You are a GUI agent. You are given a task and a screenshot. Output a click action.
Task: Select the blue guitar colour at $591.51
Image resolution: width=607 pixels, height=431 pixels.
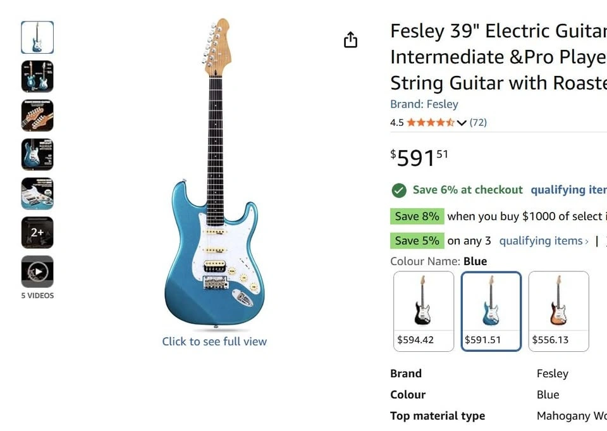[491, 311]
